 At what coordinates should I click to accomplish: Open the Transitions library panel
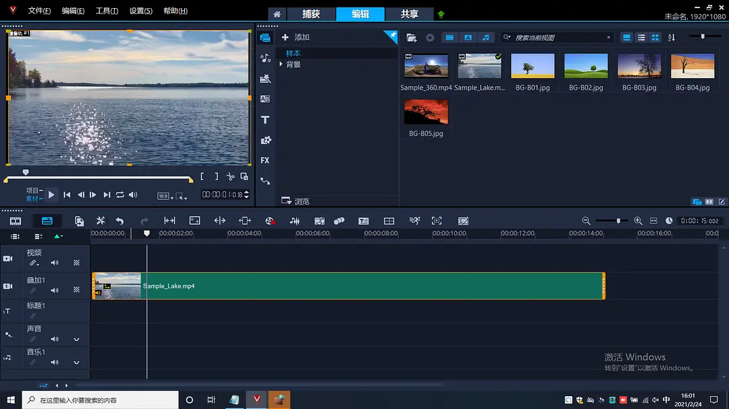coord(265,99)
